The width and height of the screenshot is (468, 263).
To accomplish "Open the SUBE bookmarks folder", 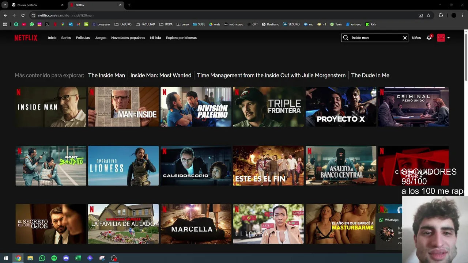I will click(x=199, y=24).
